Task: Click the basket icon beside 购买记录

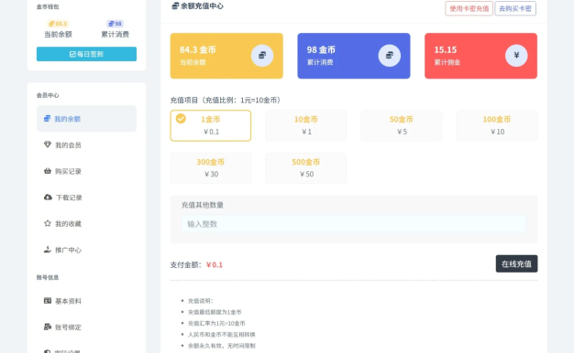Action: tap(48, 171)
